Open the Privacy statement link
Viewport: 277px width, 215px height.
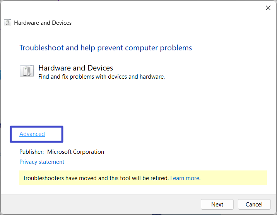pyautogui.click(x=42, y=162)
